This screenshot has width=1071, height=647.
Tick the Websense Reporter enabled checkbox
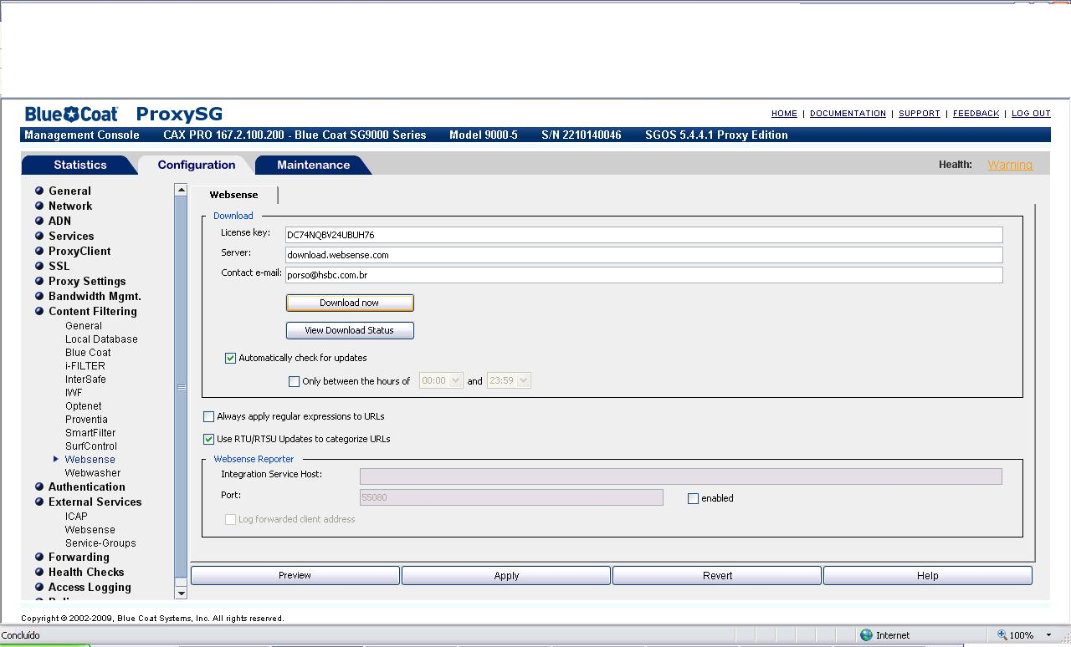pyautogui.click(x=693, y=498)
